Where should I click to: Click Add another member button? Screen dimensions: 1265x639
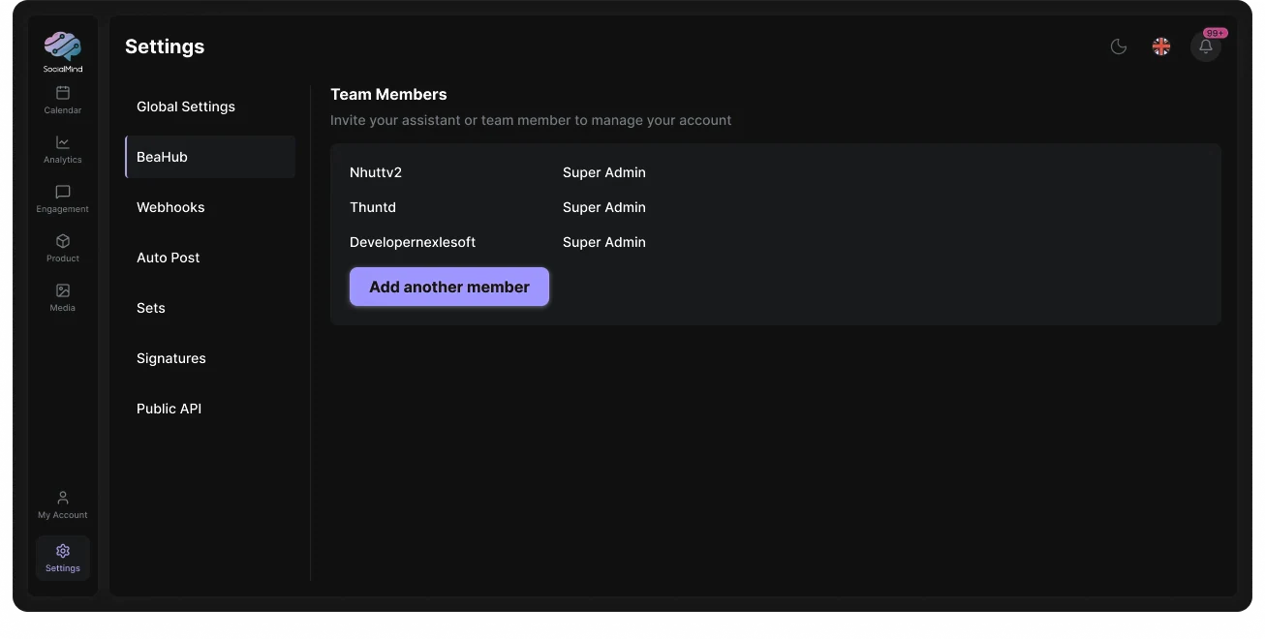[x=449, y=287]
